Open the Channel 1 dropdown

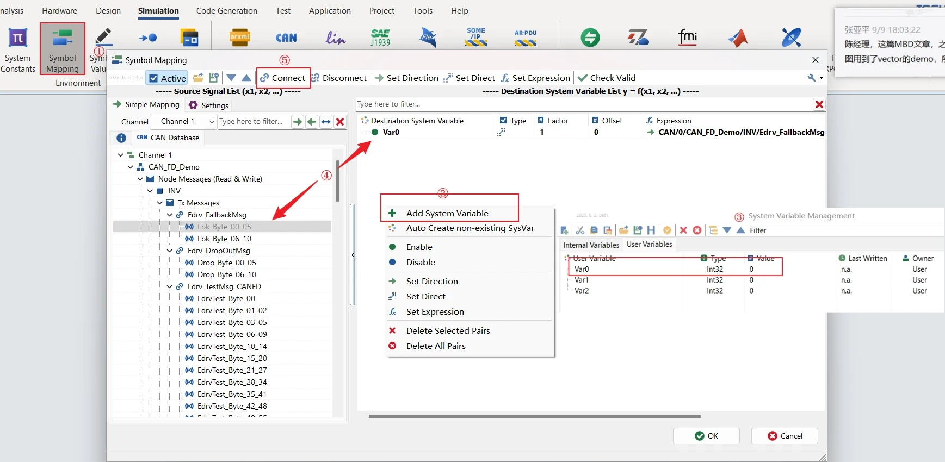point(183,122)
